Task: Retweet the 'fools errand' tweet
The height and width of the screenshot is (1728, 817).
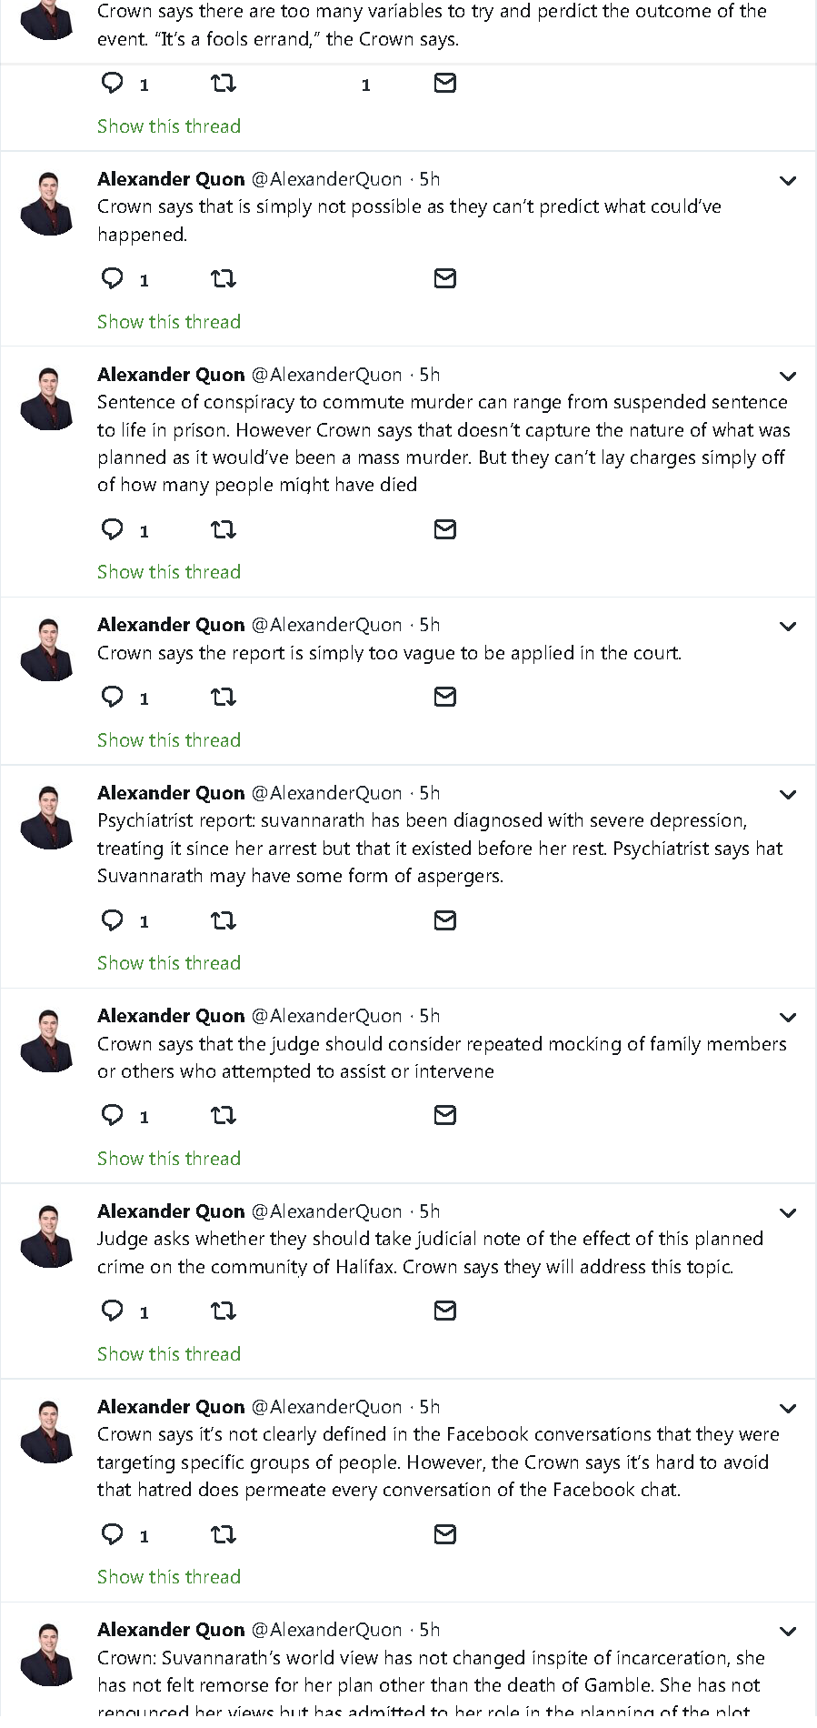Action: 224,84
